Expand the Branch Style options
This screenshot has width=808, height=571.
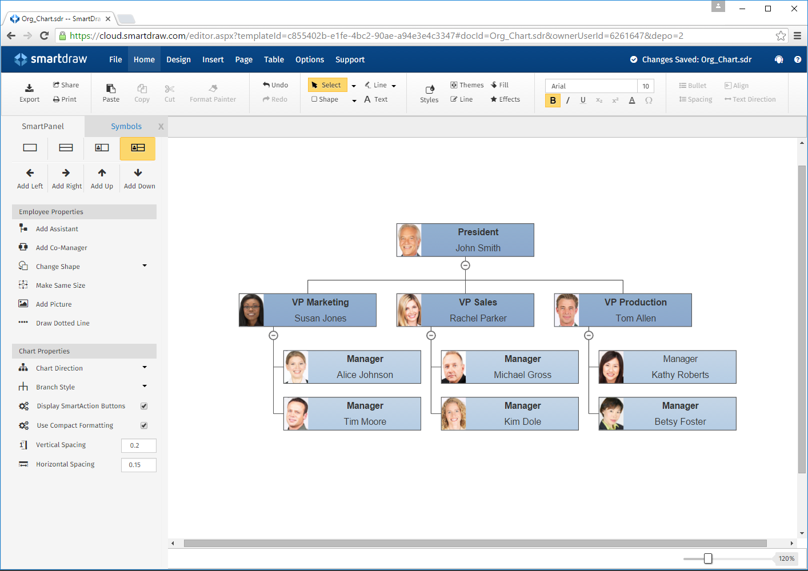145,387
